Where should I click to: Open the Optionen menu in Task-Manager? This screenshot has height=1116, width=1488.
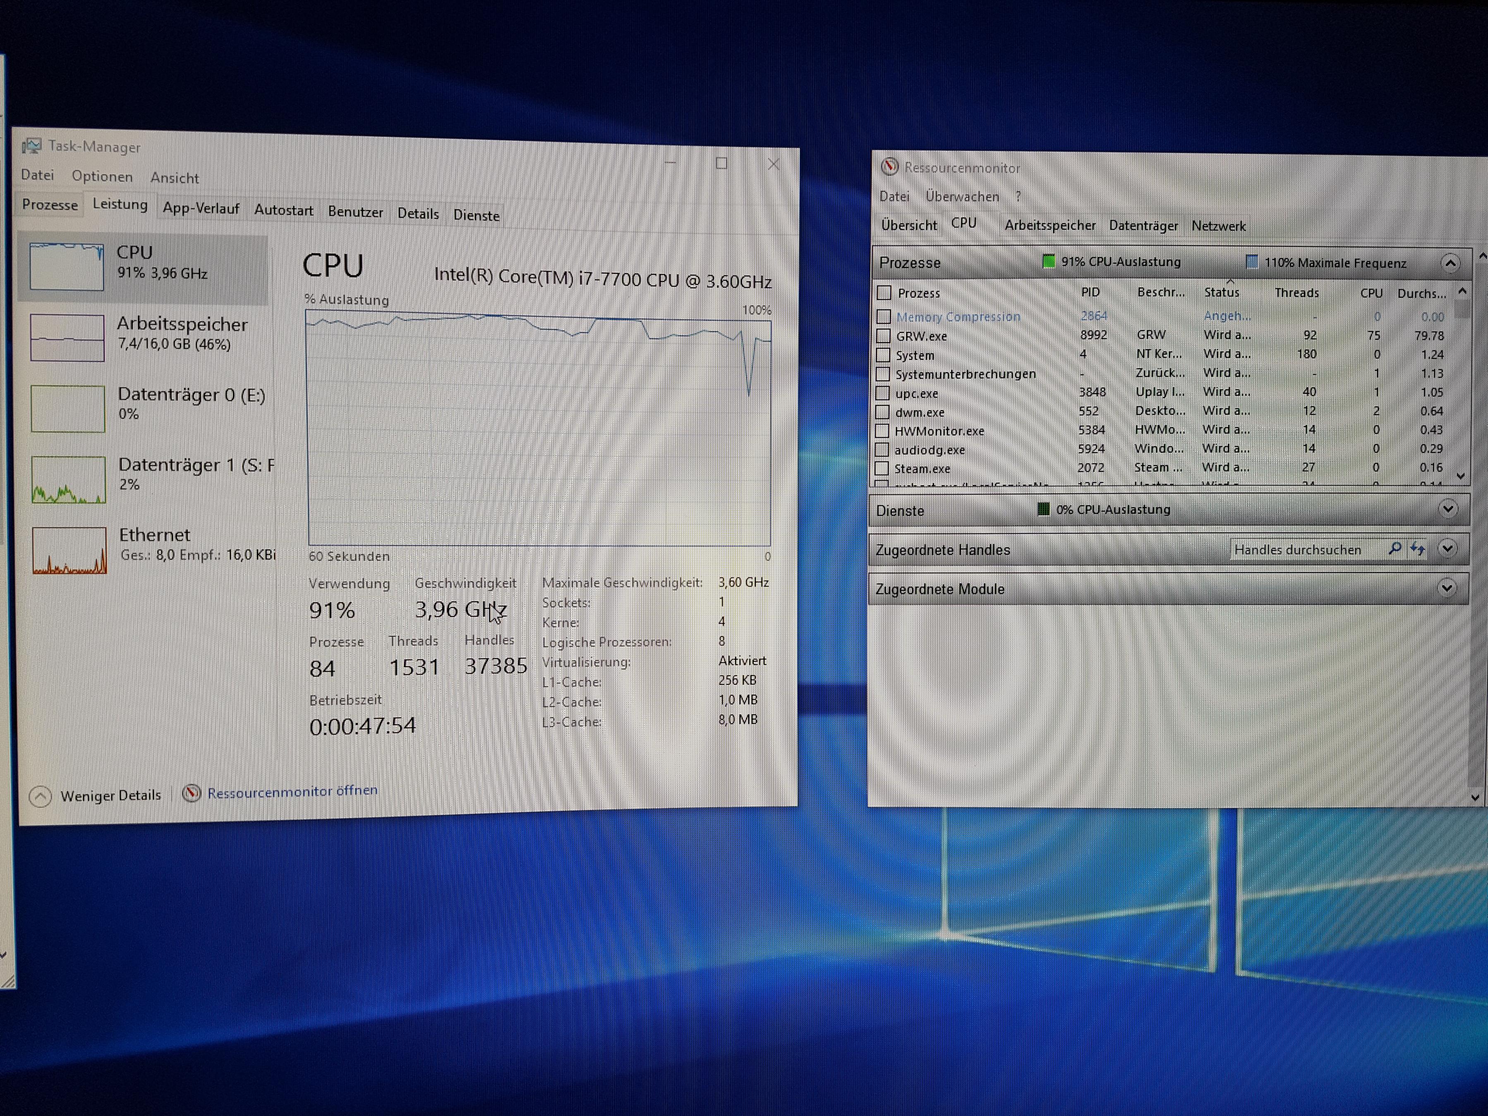(102, 176)
